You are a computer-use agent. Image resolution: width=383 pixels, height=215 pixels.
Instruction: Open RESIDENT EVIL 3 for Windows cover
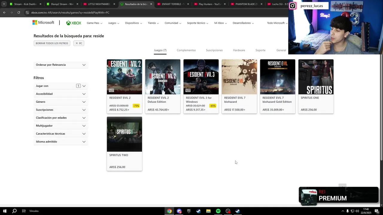[201, 77]
